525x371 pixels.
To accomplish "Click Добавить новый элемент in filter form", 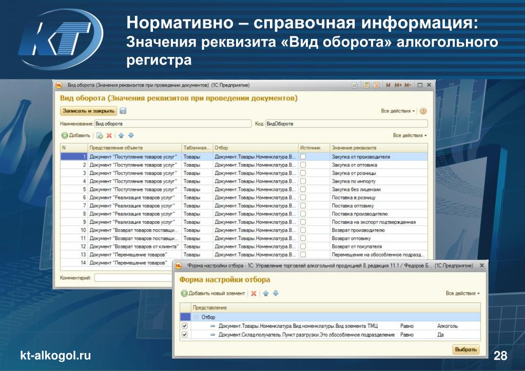I will pos(213,294).
